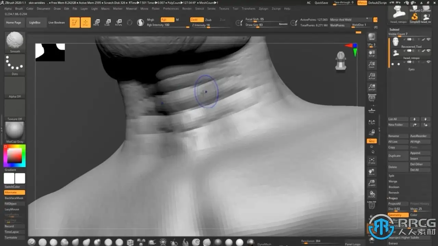This screenshot has height=246, width=438.
Task: Switch to Zsub mode
Action: (208, 20)
